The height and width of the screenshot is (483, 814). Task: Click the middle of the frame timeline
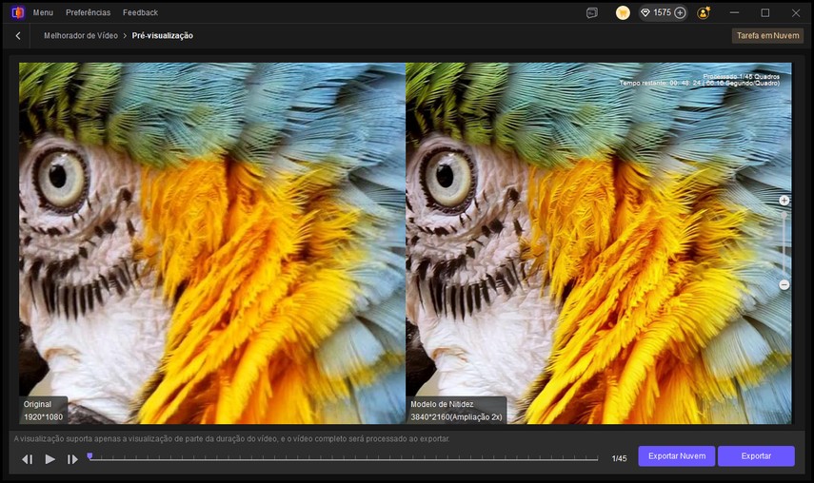[343, 458]
